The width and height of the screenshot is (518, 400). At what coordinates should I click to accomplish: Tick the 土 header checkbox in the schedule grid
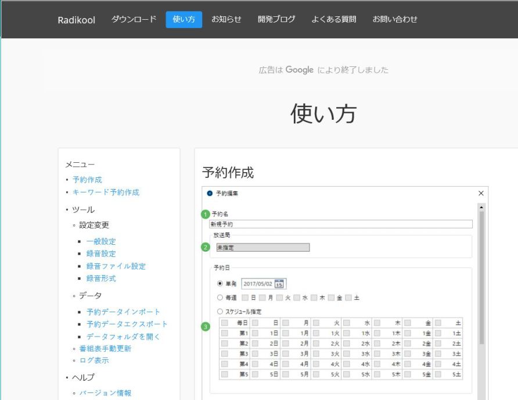pyautogui.click(x=438, y=323)
